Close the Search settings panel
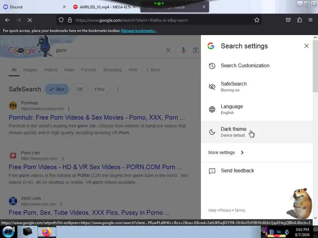Screen dimensions: 318x238 click(306, 46)
